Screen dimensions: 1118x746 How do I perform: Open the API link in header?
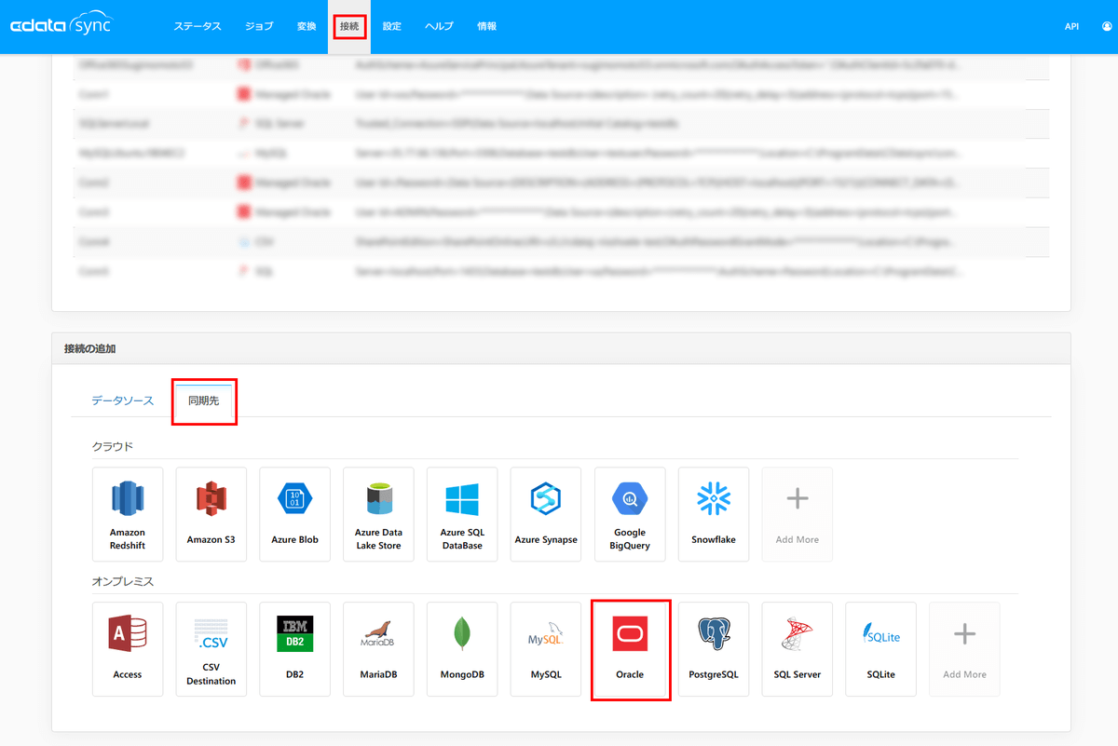[1071, 26]
